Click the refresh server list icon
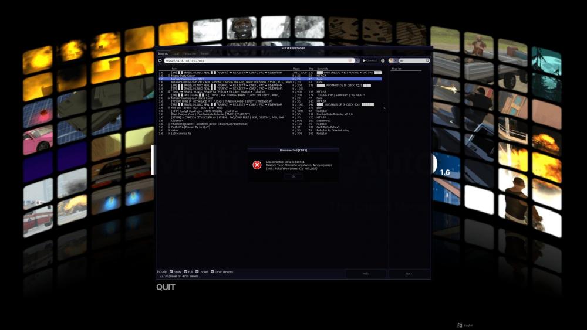This screenshot has width=587, height=330. [x=160, y=60]
